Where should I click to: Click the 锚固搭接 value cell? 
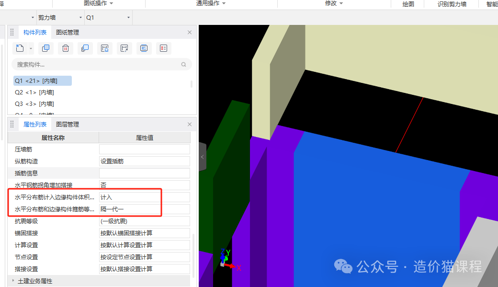click(145, 233)
